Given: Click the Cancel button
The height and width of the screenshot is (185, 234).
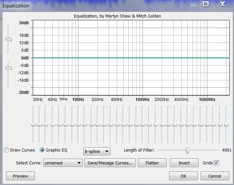Looking at the screenshot, I should pos(215,176).
